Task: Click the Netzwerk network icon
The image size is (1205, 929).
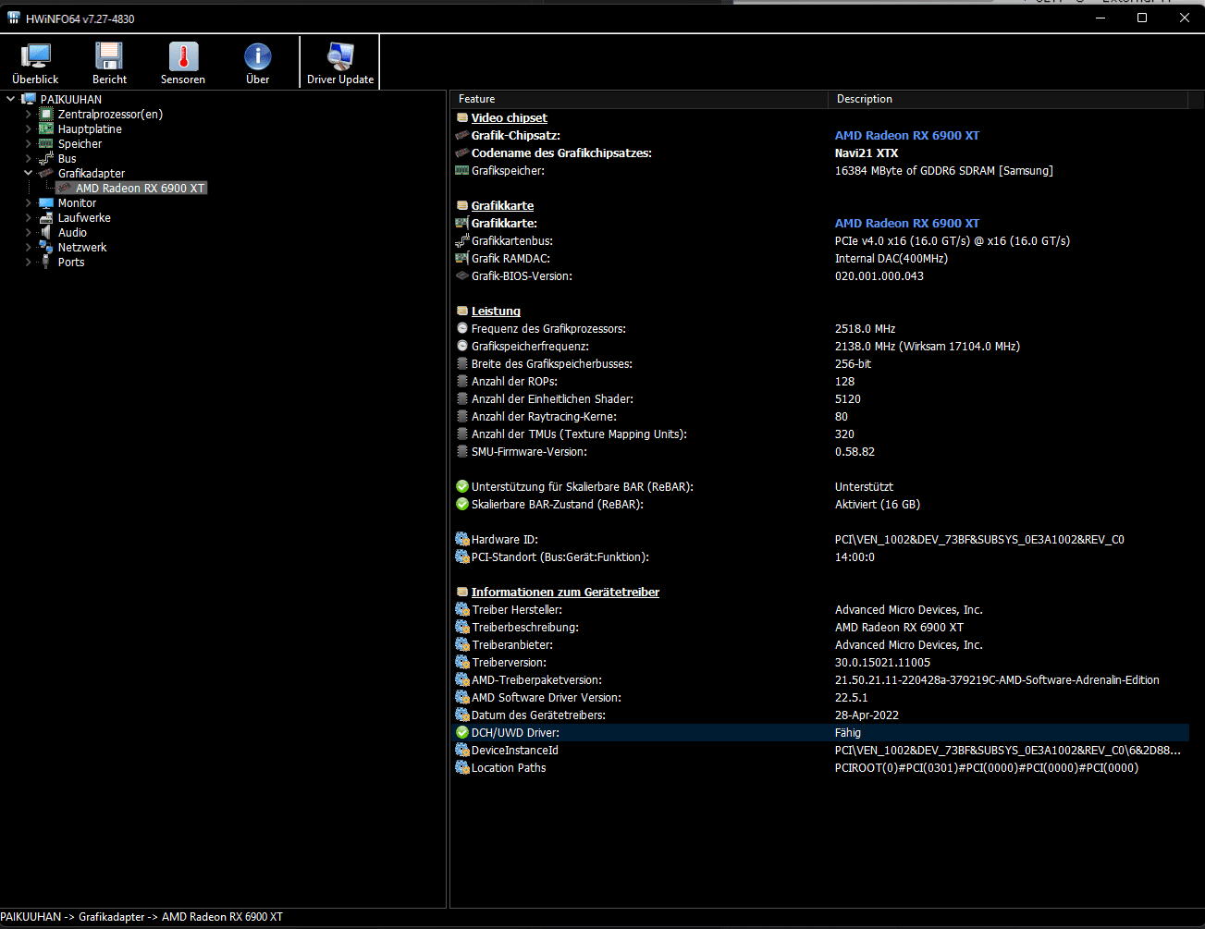Action: click(46, 247)
